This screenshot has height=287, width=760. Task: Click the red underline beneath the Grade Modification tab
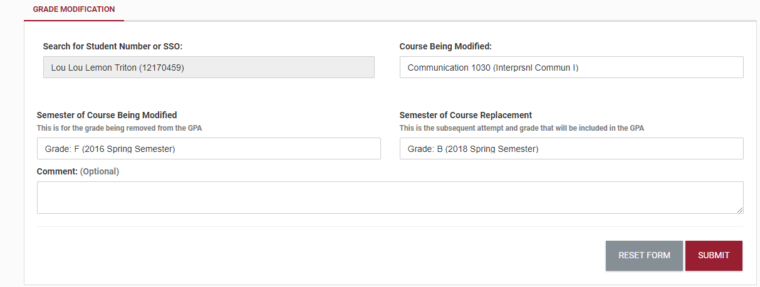(73, 21)
